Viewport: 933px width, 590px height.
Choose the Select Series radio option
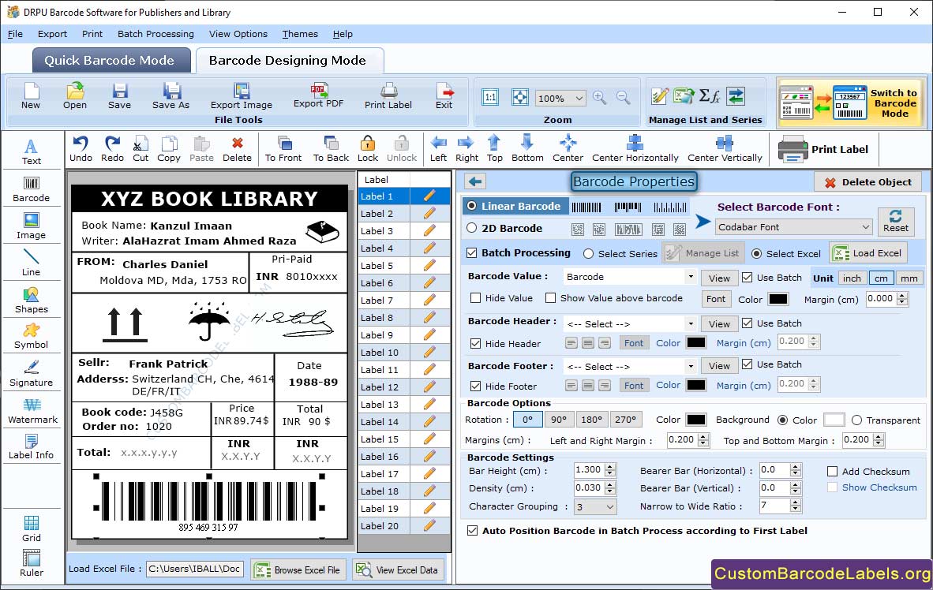(589, 253)
